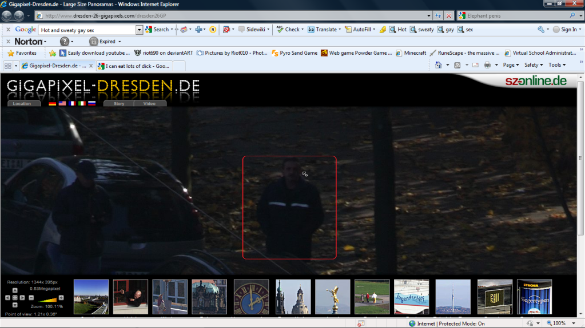This screenshot has height=328, width=585.
Task: Select the French flag language
Action: pos(72,103)
